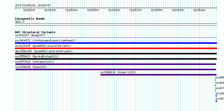Click ruler position 31190800
This screenshot has width=224, height=111.
point(157,10)
